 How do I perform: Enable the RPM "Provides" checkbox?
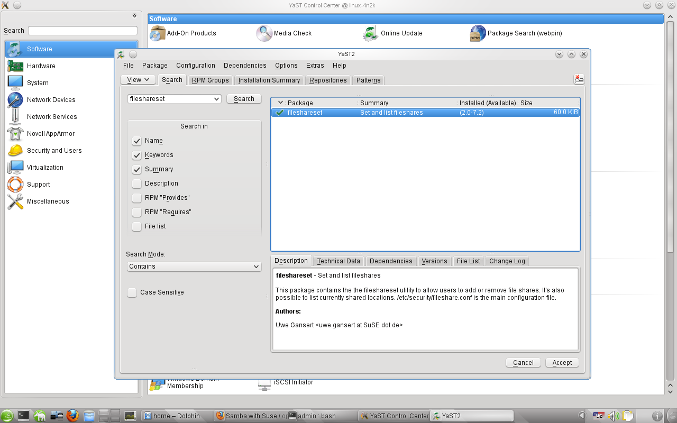point(137,198)
